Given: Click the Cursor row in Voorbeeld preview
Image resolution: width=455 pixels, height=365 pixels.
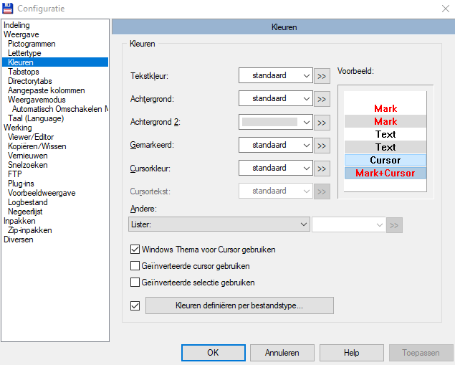Looking at the screenshot, I should tap(385, 160).
